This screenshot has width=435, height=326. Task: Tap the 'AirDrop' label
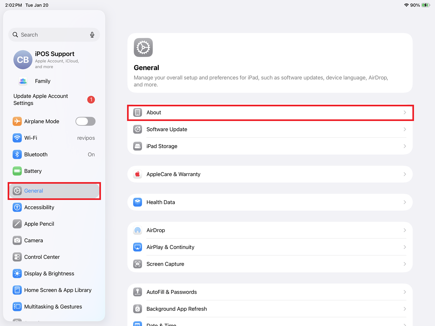156,230
